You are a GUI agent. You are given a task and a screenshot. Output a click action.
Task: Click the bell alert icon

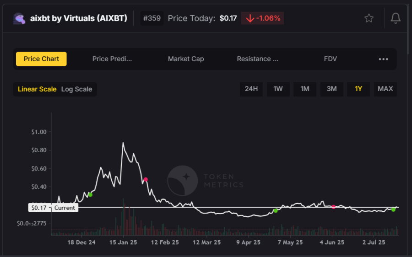(x=395, y=18)
